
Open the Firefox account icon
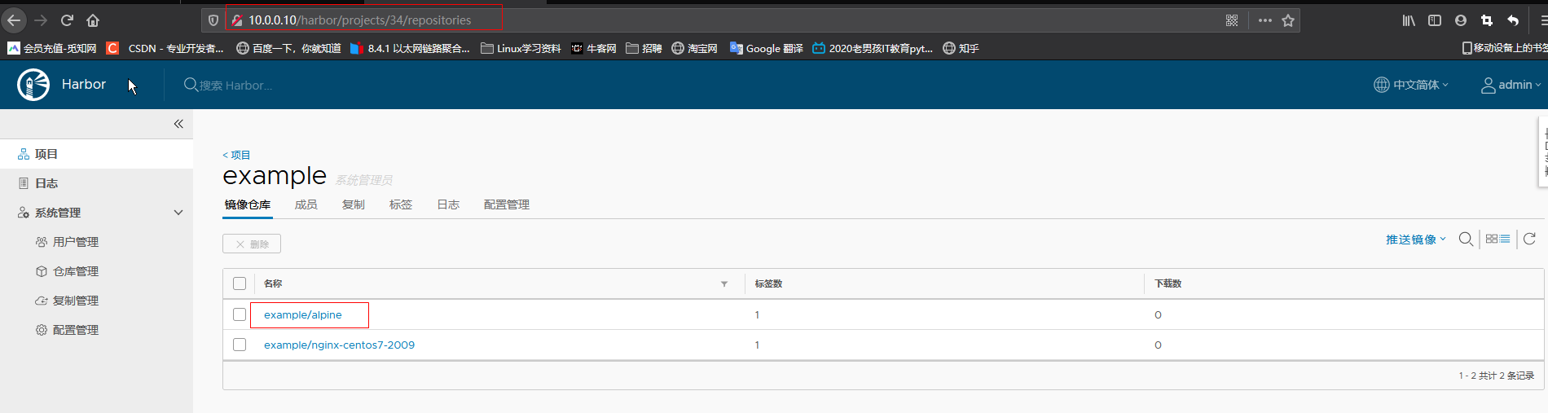tap(1461, 20)
